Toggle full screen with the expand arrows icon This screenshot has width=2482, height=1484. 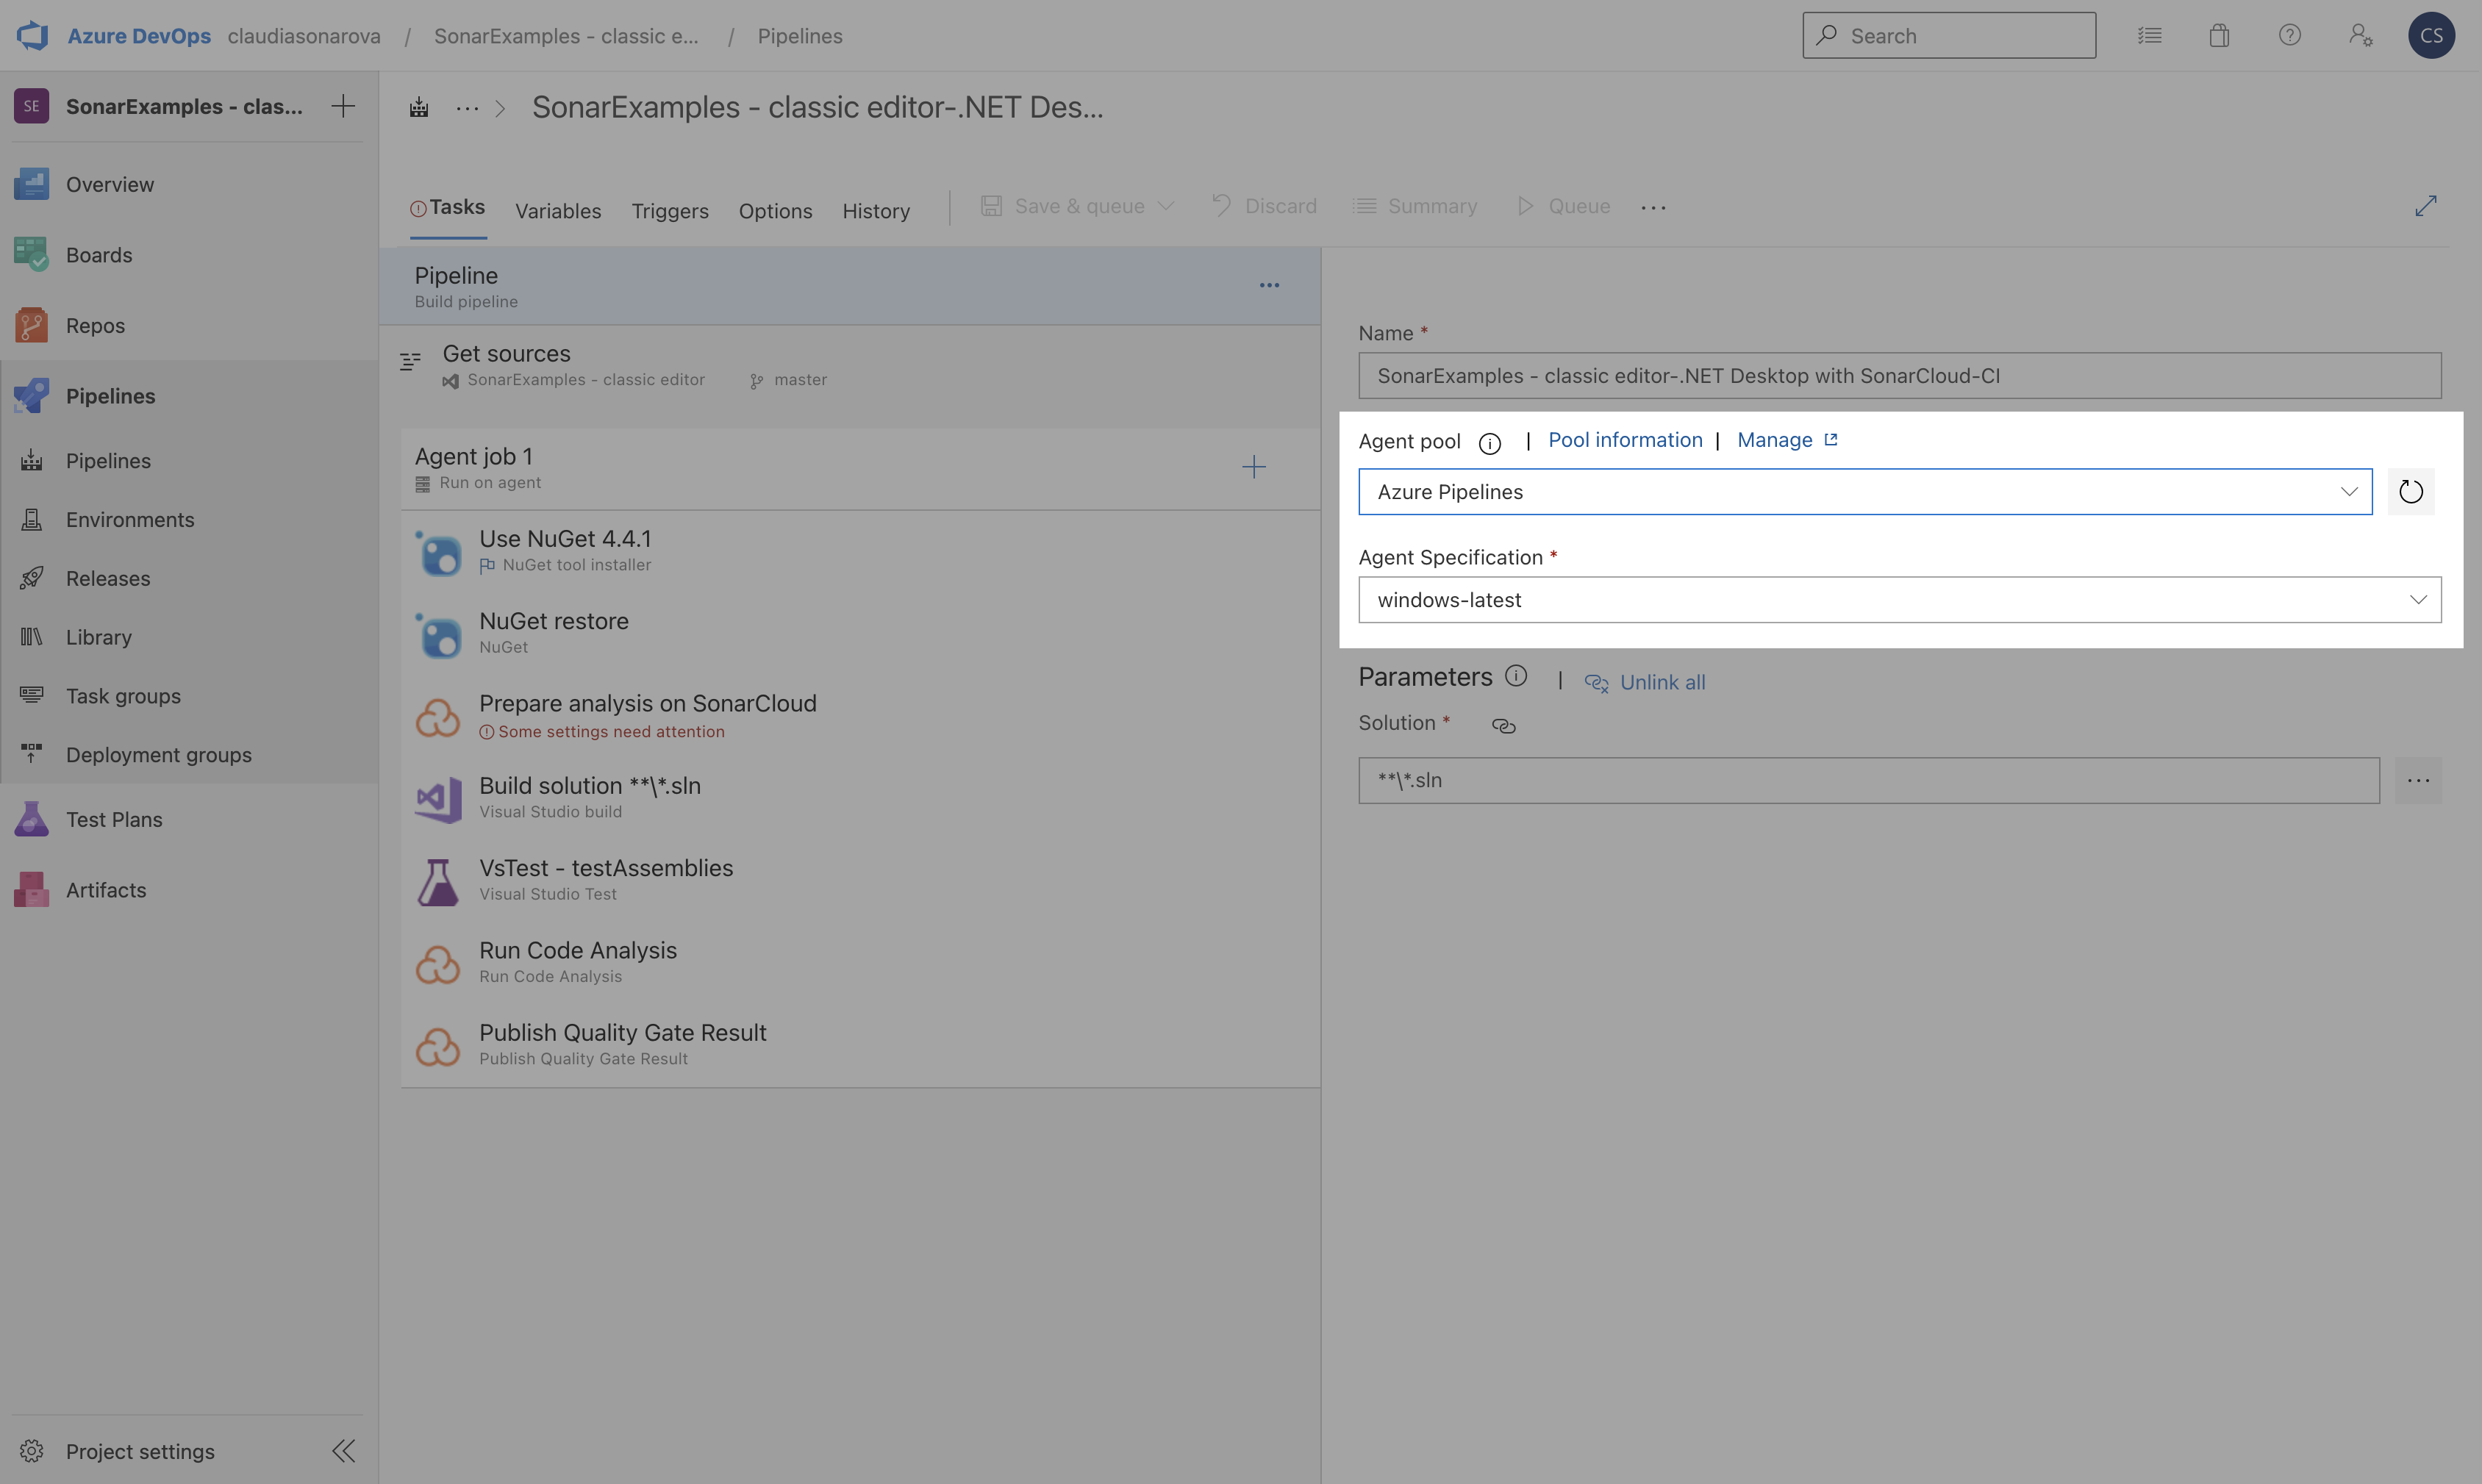coord(2425,206)
